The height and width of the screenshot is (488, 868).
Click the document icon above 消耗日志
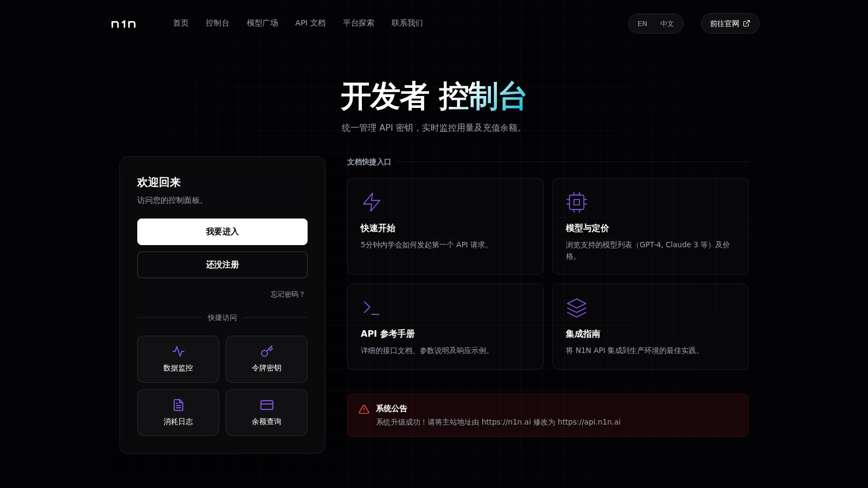point(178,405)
